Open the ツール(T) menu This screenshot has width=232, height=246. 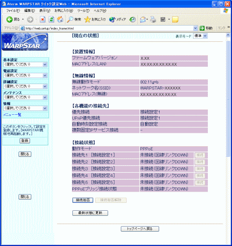point(84,11)
